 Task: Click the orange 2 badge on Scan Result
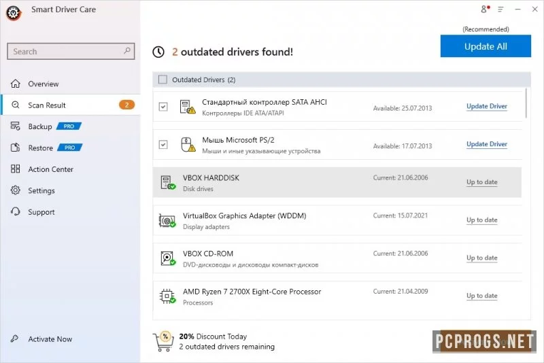tap(126, 105)
